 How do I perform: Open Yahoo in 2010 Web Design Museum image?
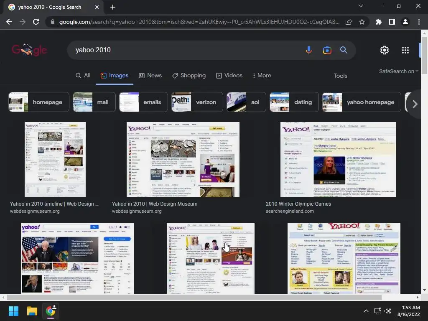coord(183,160)
